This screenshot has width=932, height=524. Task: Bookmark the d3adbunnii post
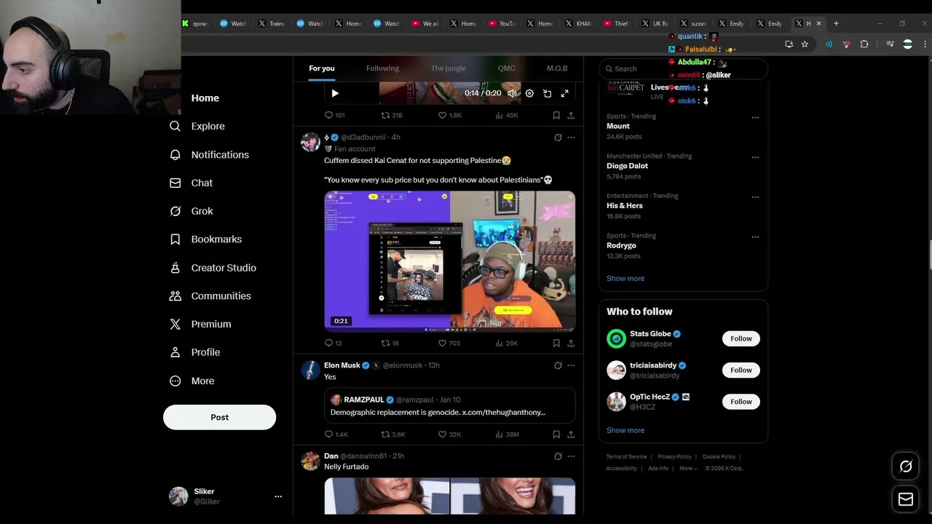coord(556,343)
